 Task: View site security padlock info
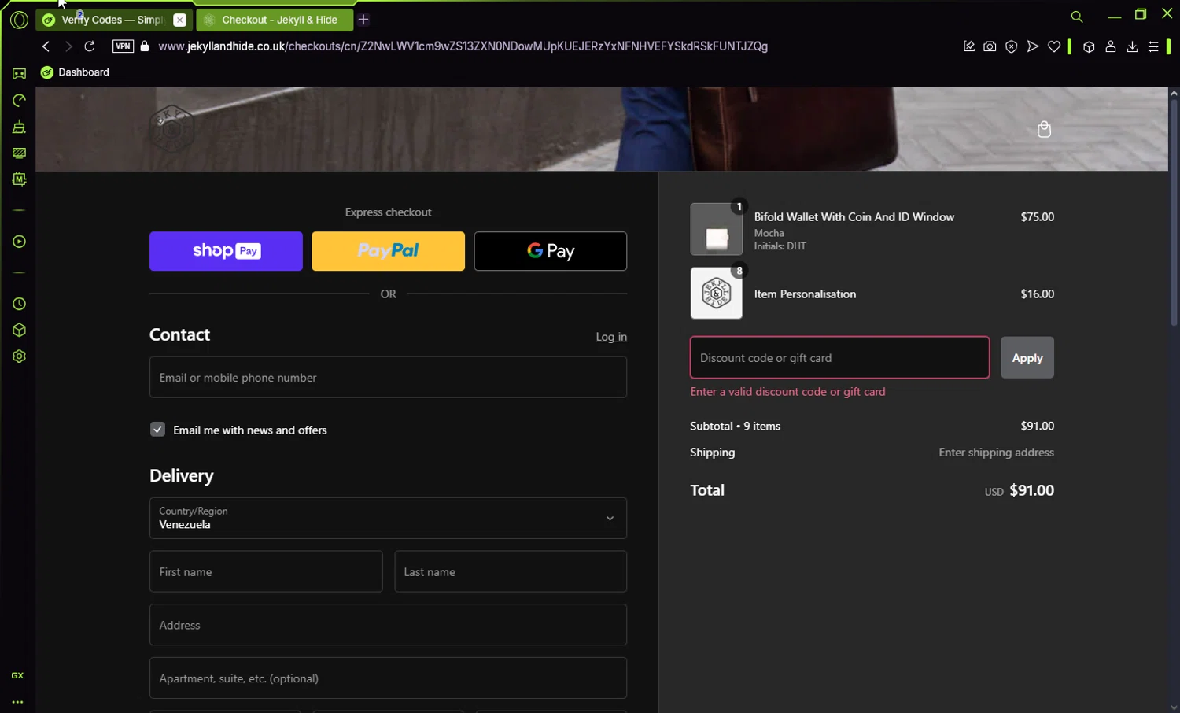click(145, 46)
